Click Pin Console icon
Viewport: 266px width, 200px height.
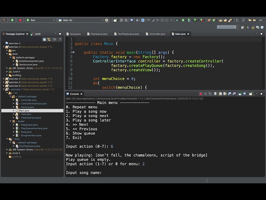tap(240, 94)
